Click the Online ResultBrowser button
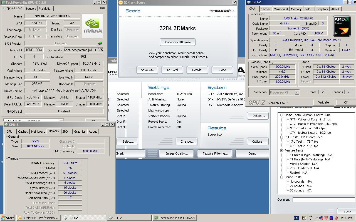356x222 pixels. (x=178, y=42)
